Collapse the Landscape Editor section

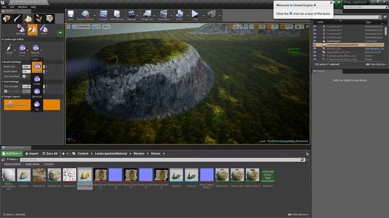coord(2,39)
